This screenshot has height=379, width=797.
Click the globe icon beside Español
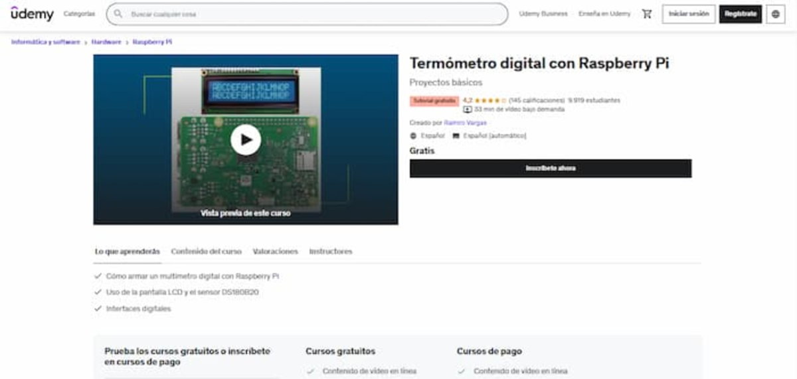click(414, 135)
